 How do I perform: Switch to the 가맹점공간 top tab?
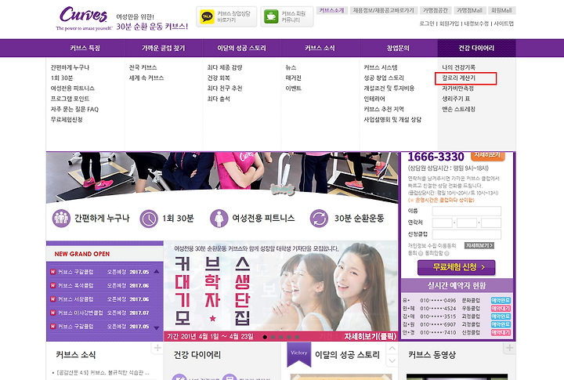tap(436, 10)
